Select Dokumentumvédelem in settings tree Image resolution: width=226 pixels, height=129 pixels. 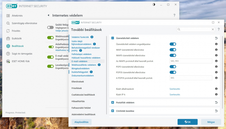pos(83,75)
